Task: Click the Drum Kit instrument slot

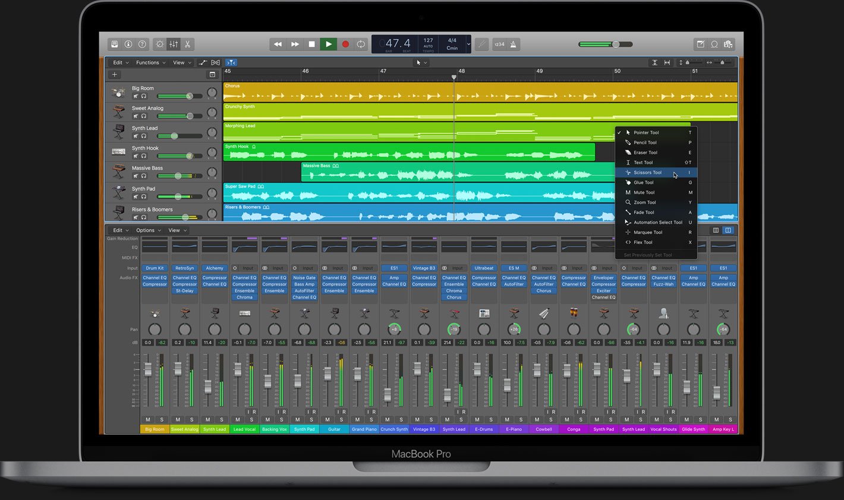Action: coord(155,268)
